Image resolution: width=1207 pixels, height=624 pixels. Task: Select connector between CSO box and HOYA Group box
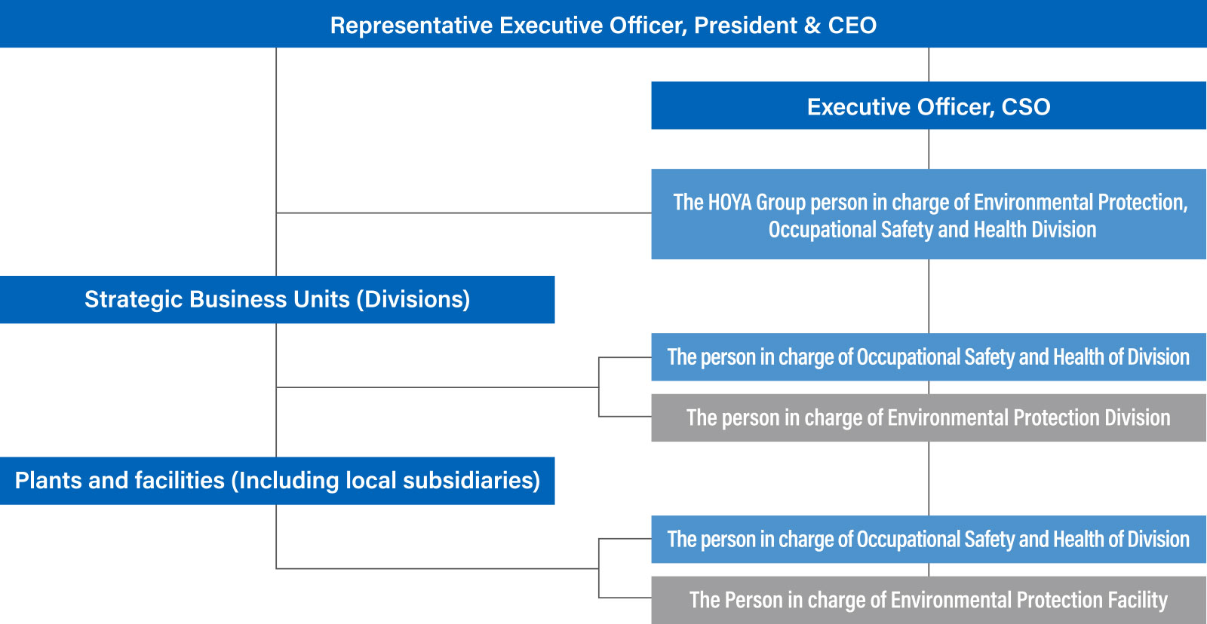pyautogui.click(x=929, y=149)
